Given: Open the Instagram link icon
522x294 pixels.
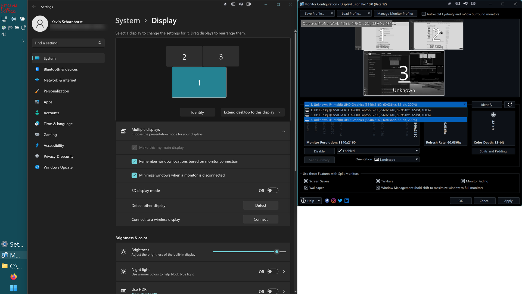Looking at the screenshot, I should click(x=334, y=201).
